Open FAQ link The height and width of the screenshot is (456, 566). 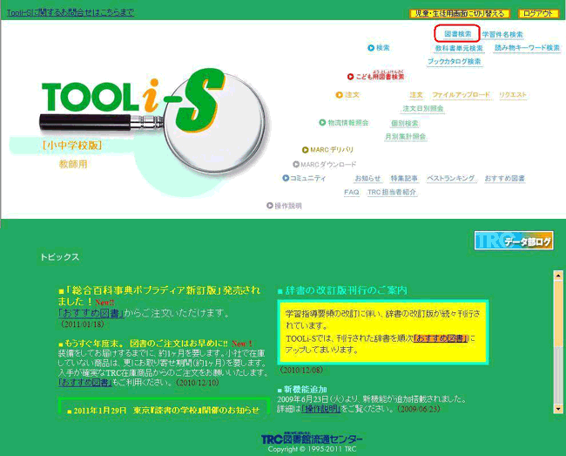pos(352,192)
